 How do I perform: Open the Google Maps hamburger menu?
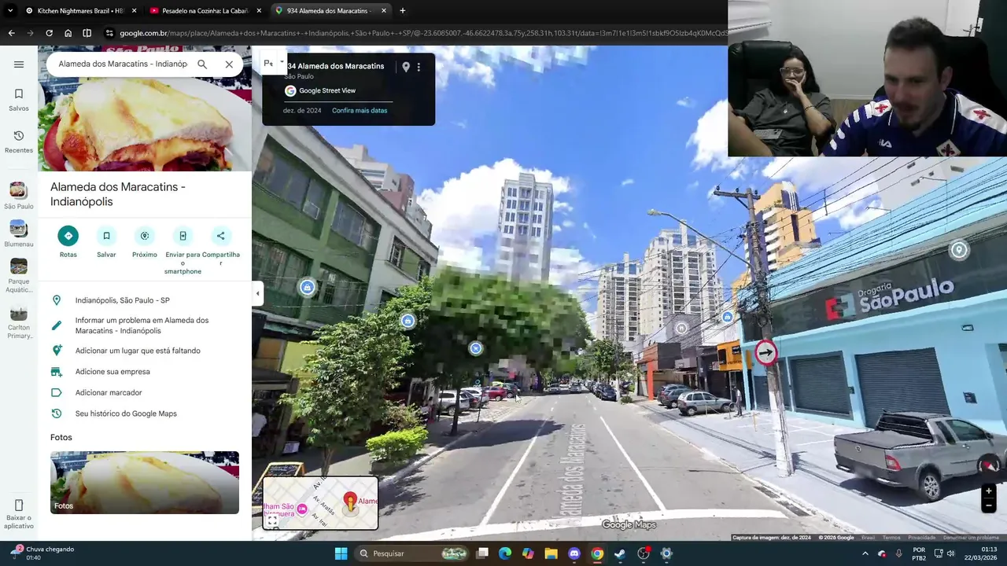(x=19, y=64)
